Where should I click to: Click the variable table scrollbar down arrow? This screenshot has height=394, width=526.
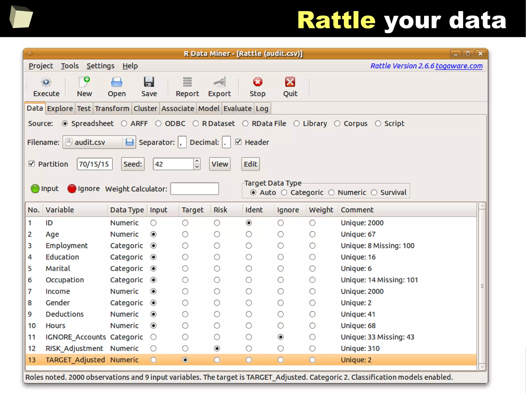pos(482,367)
